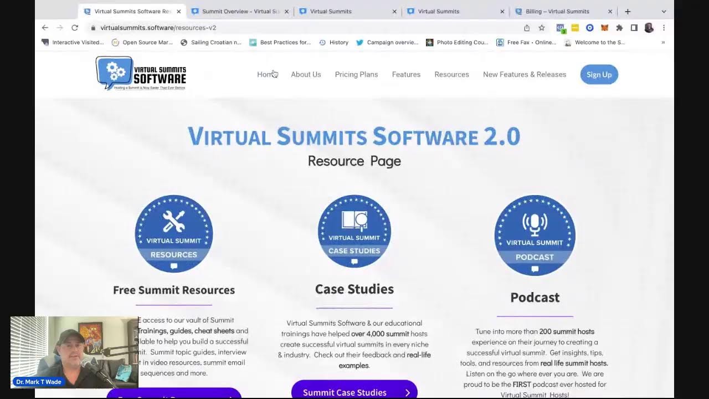Open the Sailing Croatian bookmark
709x399 pixels.
211,42
